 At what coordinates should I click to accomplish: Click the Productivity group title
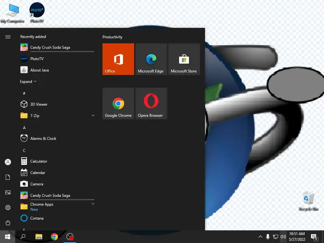coord(112,37)
